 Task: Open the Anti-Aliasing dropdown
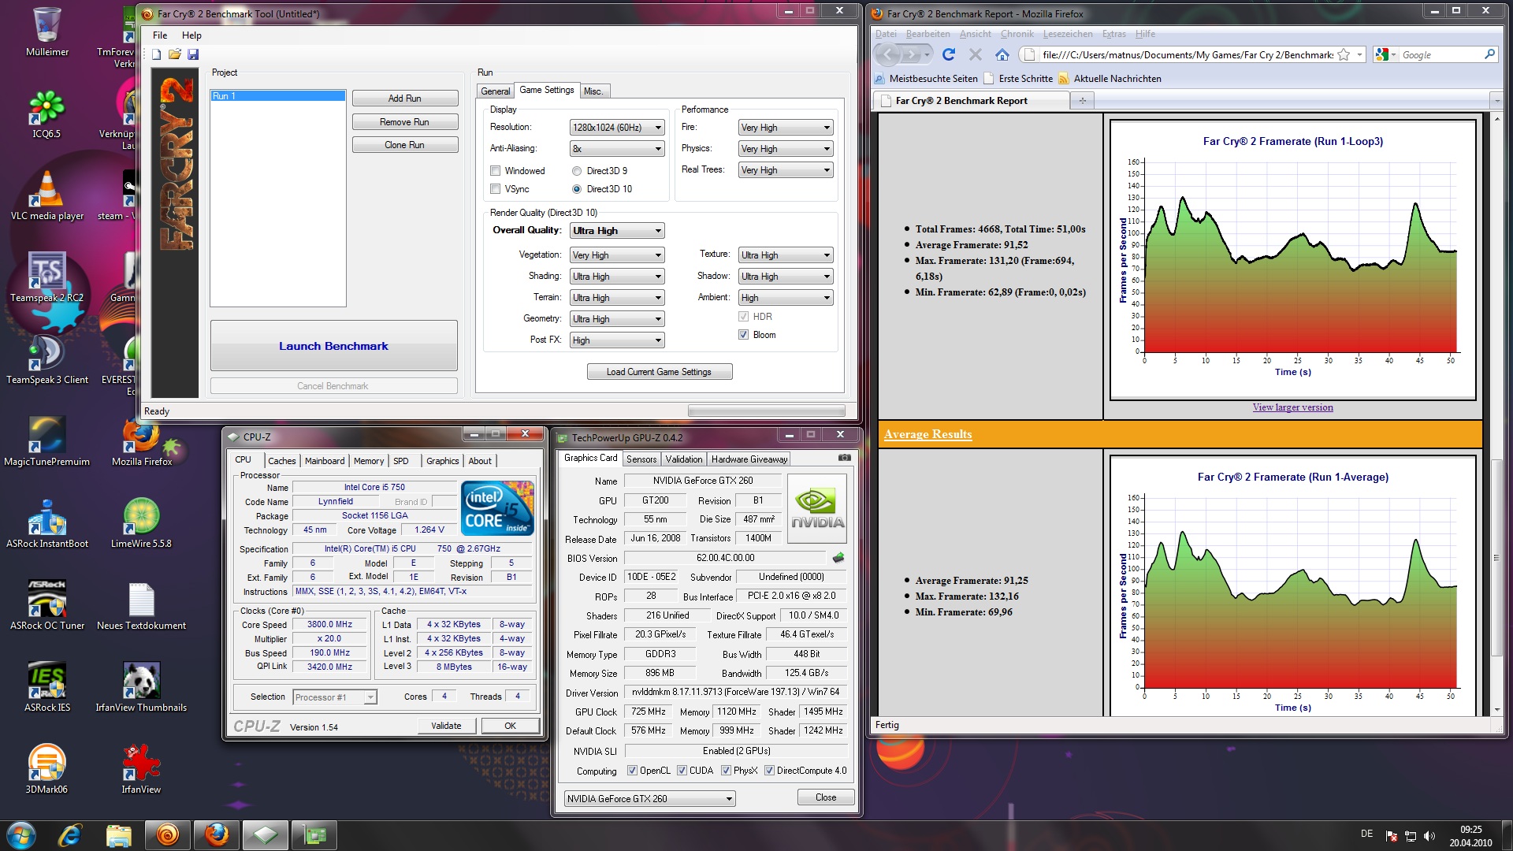617,149
